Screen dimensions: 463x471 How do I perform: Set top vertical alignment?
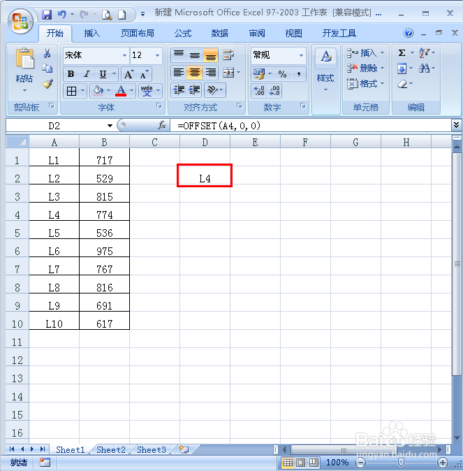pyautogui.click(x=179, y=55)
